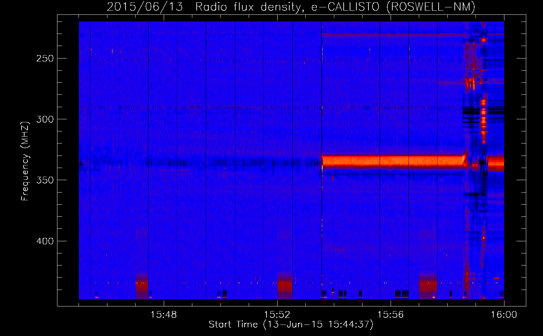The width and height of the screenshot is (543, 336).
Task: Click the 250 frequency tick label
Action: pos(45,58)
